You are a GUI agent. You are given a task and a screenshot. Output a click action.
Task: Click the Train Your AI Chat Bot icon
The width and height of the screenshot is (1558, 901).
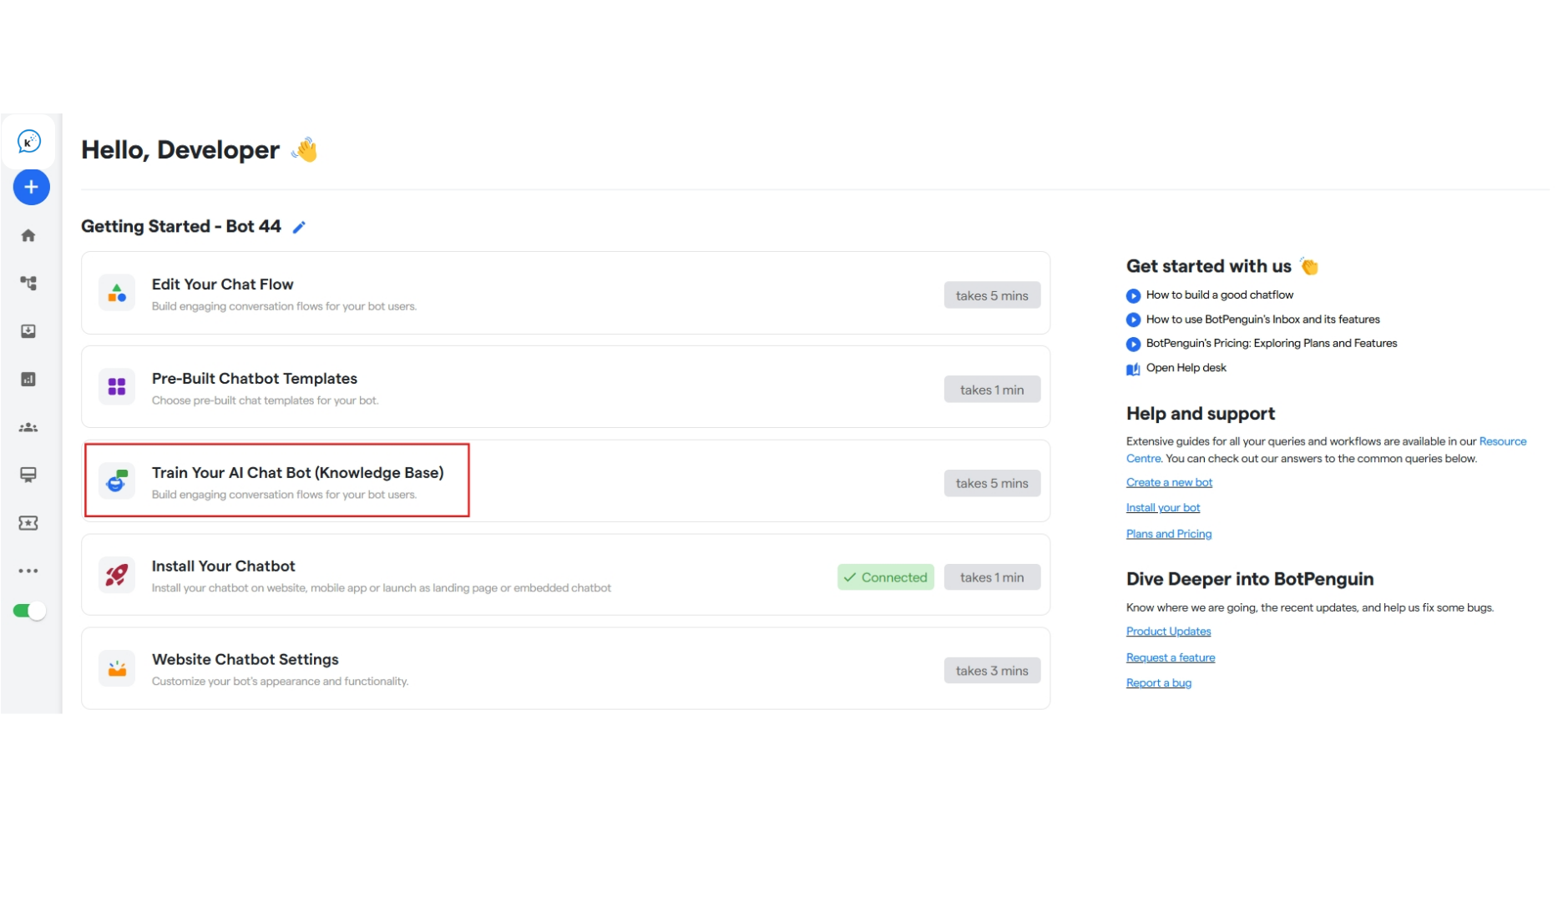point(117,481)
